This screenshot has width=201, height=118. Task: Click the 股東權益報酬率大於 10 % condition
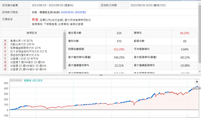tap(25, 48)
